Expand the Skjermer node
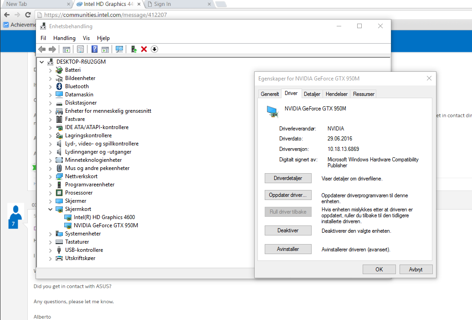 coord(50,201)
